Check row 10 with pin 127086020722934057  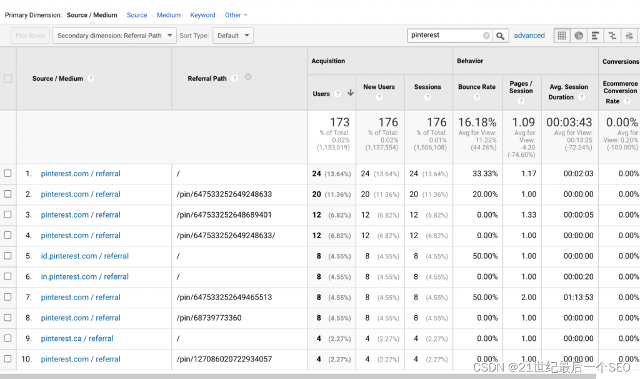pyautogui.click(x=7, y=359)
